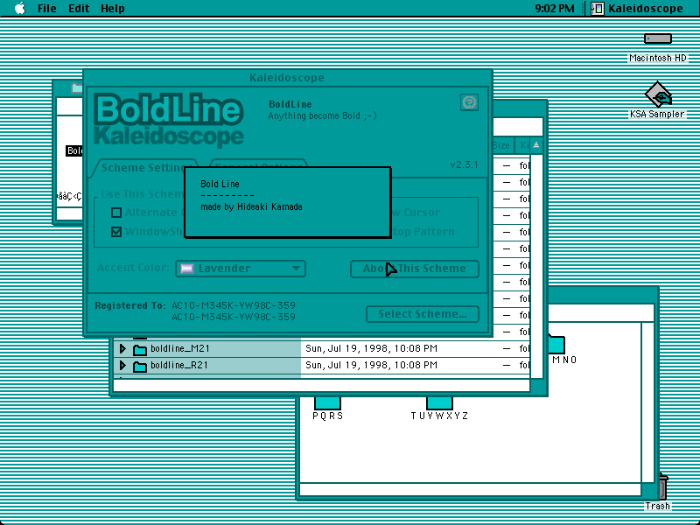Click the Kaleidoscope window title bar
The width and height of the screenshot is (700, 525).
pos(287,77)
